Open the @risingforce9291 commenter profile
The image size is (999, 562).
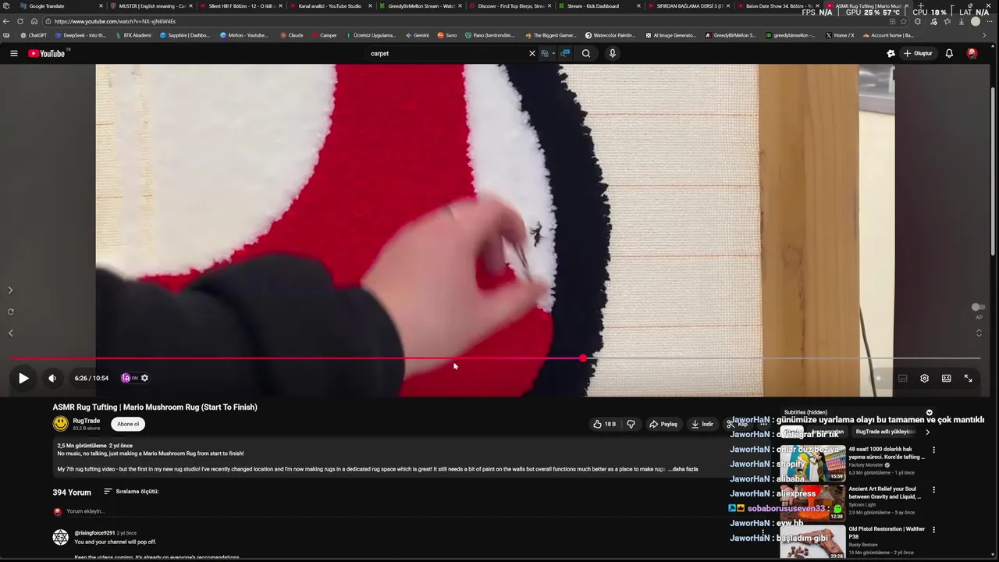[94, 533]
